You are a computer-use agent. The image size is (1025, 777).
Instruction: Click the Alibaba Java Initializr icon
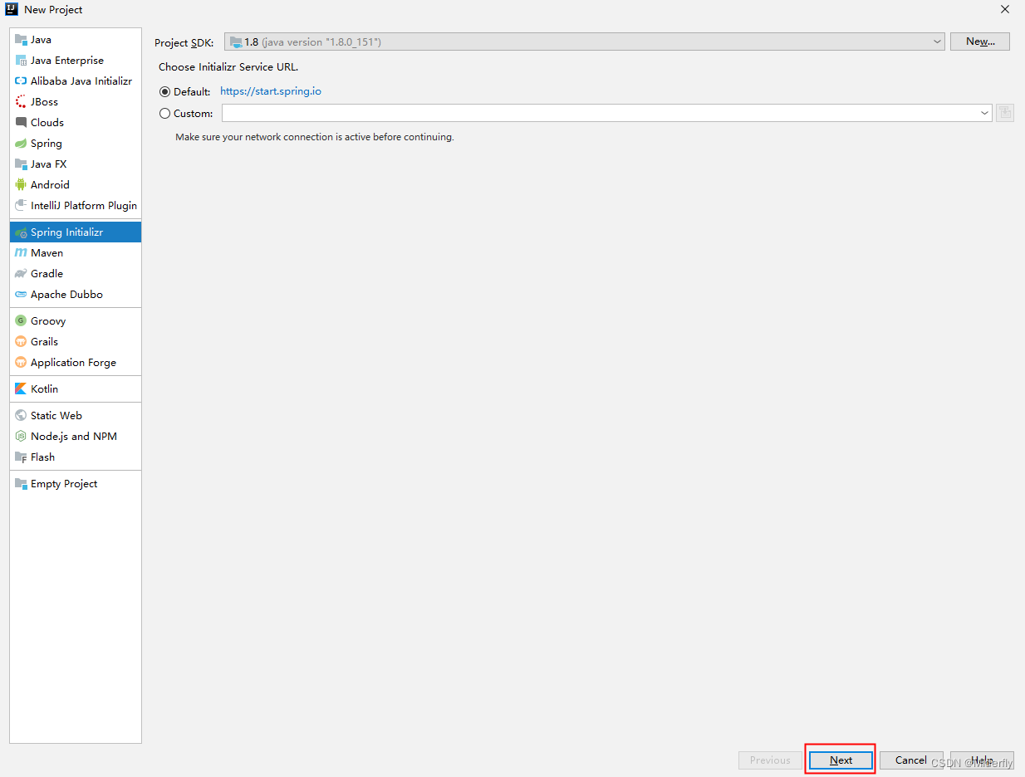[x=21, y=81]
